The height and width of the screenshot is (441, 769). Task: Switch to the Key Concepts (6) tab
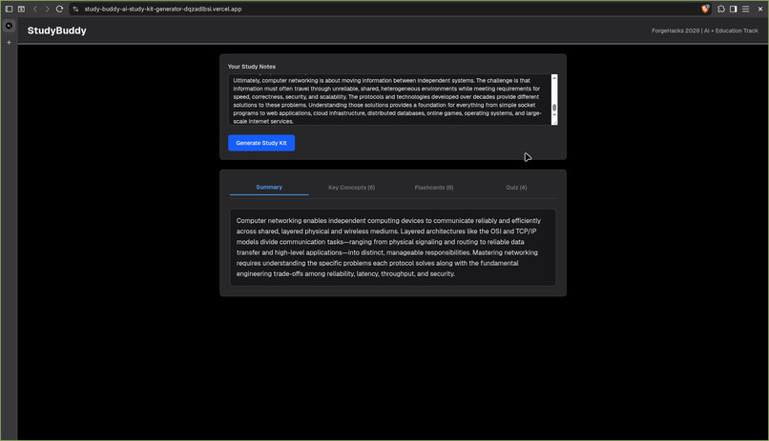[x=352, y=188]
